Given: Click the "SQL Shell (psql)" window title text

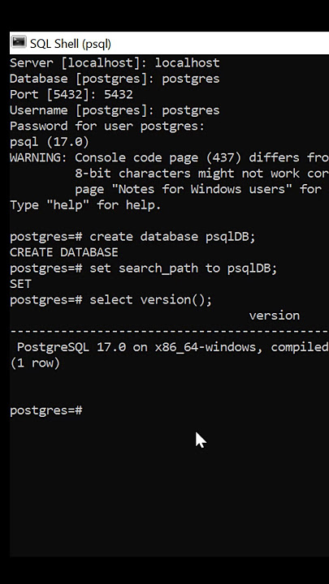Looking at the screenshot, I should 70,44.
